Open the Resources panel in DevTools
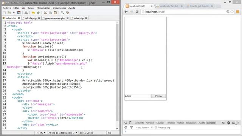The image size is (242, 136). pos(191,123)
